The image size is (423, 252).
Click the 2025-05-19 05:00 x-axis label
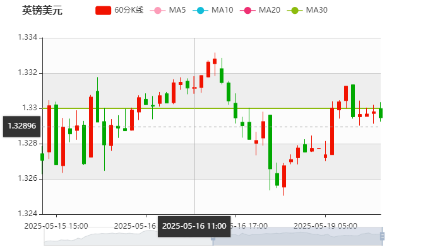pos(326,225)
